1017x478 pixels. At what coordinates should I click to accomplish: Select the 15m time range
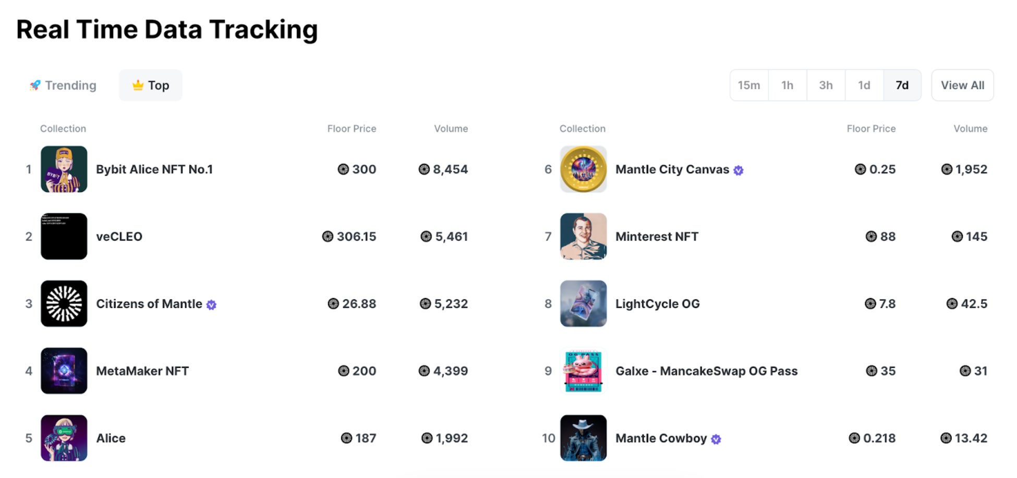coord(749,85)
